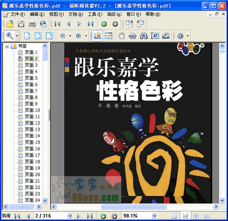This screenshot has height=221, width=228.
Task: Save the document with the floppy icon
Action: tap(21, 24)
